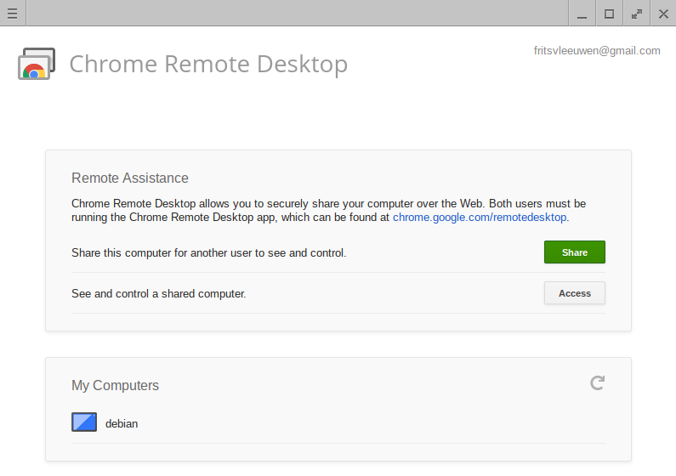The height and width of the screenshot is (476, 676).
Task: Toggle the fullscreen window icon
Action: click(x=637, y=14)
